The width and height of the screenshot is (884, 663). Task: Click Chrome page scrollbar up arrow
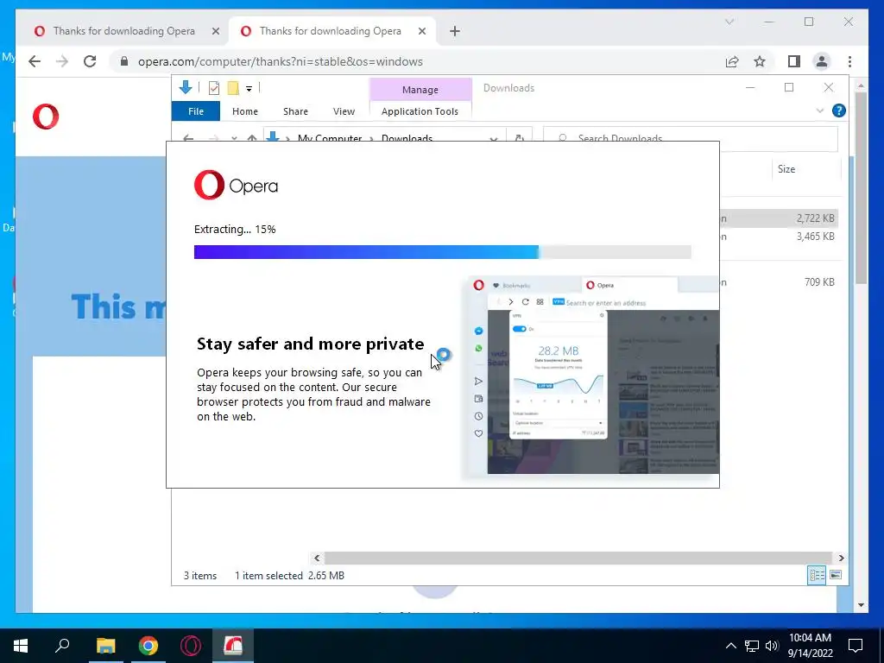tap(861, 85)
